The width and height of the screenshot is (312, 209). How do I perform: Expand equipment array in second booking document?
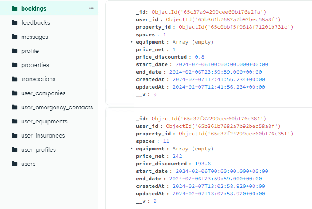tap(131, 149)
